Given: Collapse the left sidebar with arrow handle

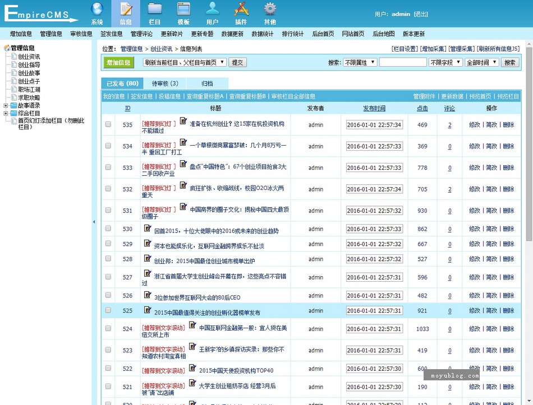Looking at the screenshot, I should pos(94,222).
